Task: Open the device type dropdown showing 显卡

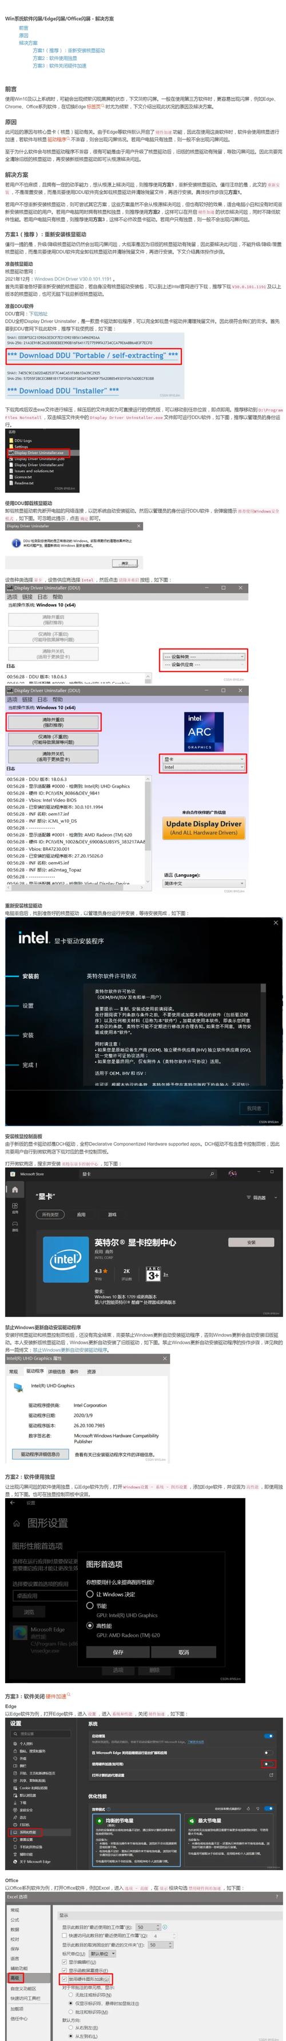Action: (x=204, y=759)
